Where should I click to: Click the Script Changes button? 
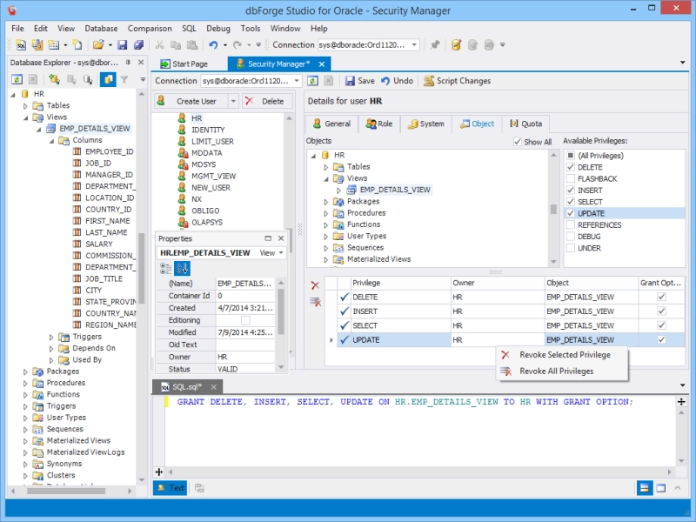(458, 81)
